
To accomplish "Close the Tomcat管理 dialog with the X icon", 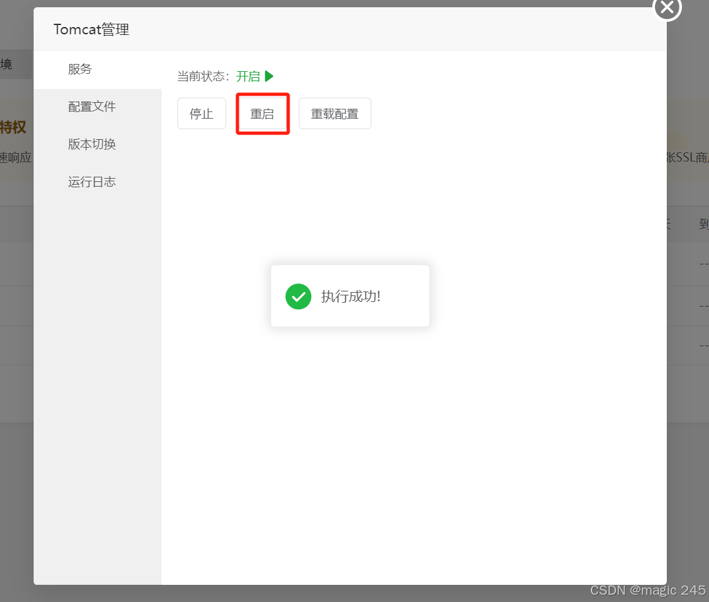I will (x=667, y=7).
